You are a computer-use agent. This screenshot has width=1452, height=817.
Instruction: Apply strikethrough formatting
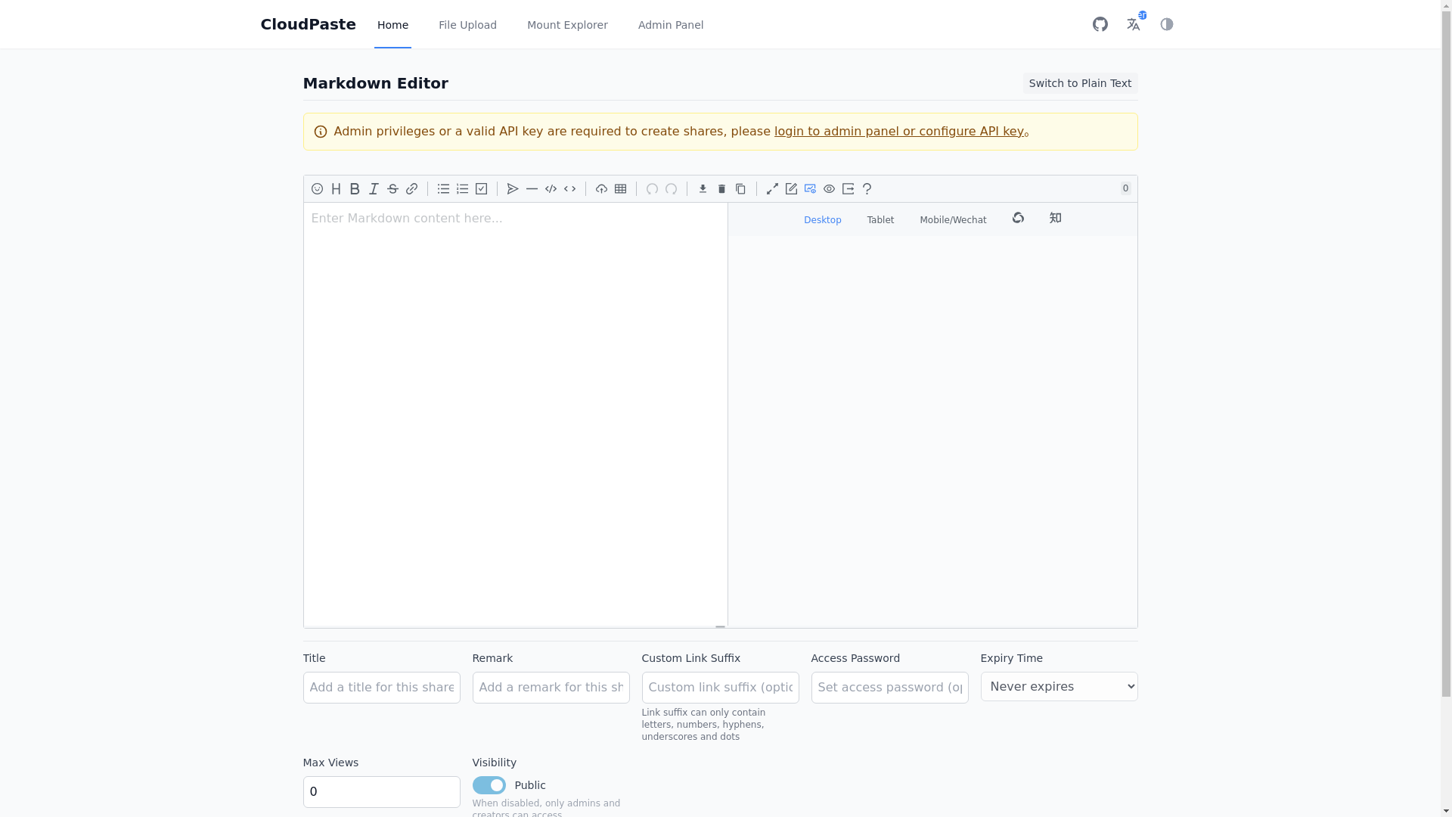(x=392, y=189)
